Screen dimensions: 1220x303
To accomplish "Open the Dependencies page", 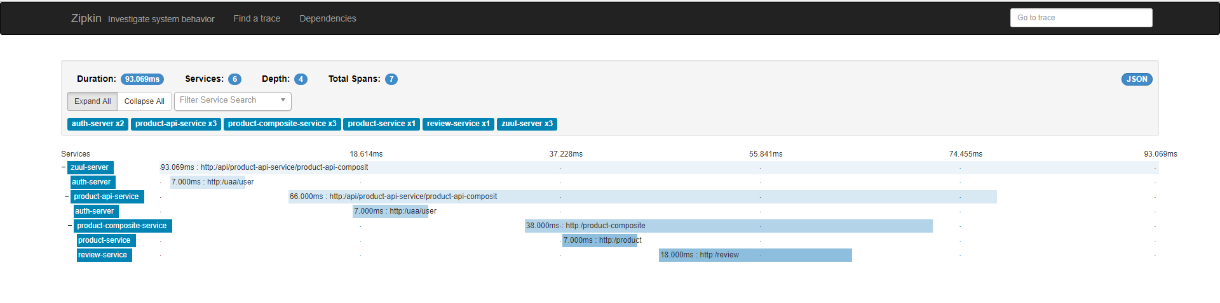I will point(328,18).
